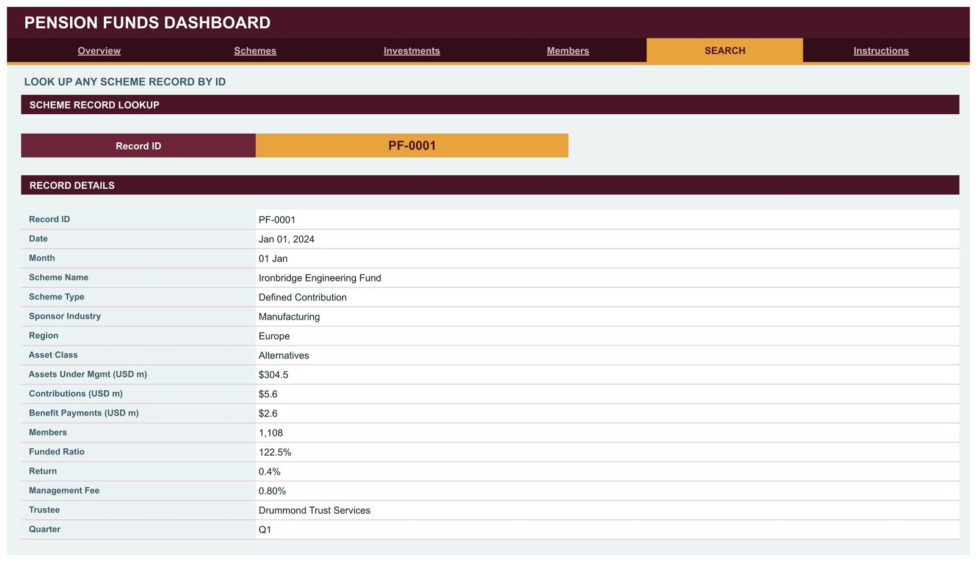This screenshot has height=562, width=977.
Task: Select the 0.4% return value
Action: (270, 472)
